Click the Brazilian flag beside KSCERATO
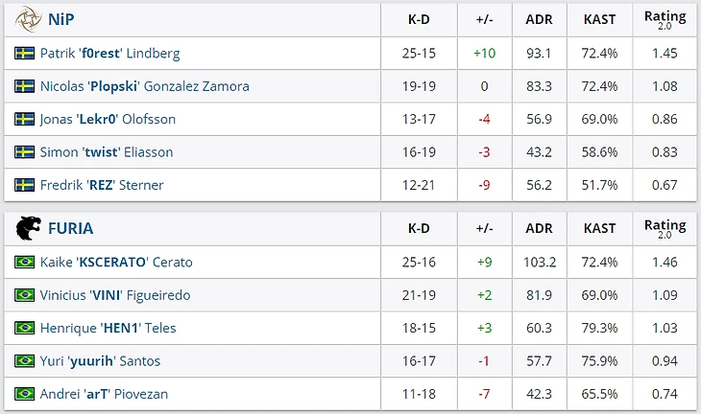 pyautogui.click(x=24, y=262)
